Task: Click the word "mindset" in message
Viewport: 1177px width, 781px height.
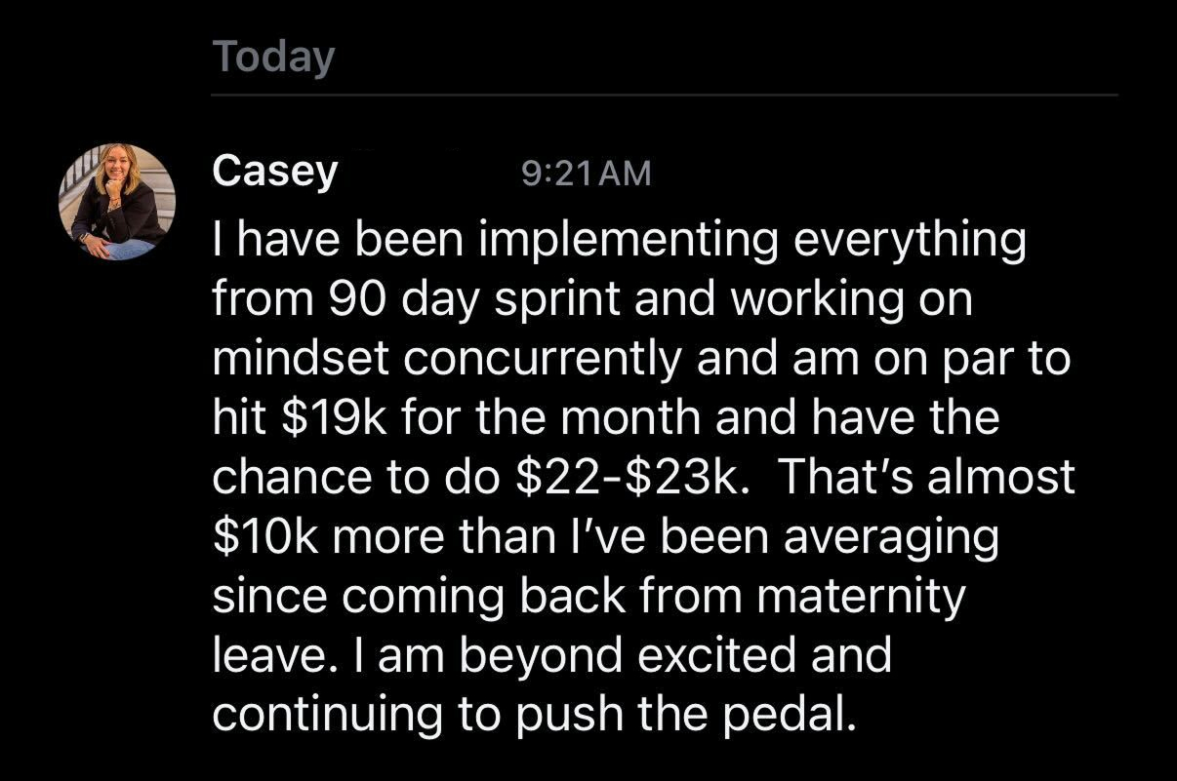Action: (300, 359)
